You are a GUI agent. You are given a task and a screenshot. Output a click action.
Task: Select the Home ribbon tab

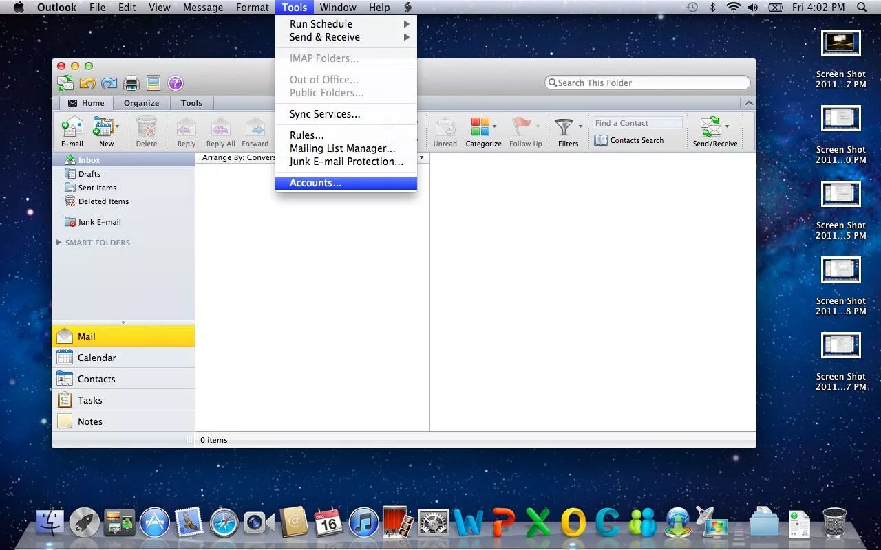point(87,103)
